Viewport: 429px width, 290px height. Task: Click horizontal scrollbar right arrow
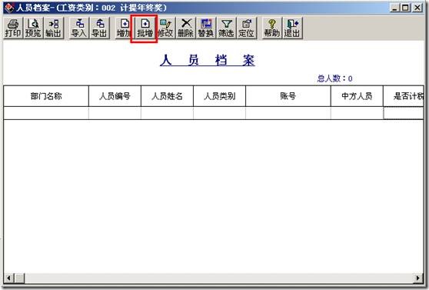click(418, 278)
